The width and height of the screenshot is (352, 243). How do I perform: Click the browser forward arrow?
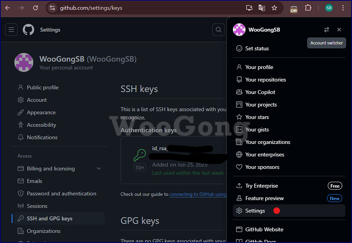pyautogui.click(x=21, y=8)
